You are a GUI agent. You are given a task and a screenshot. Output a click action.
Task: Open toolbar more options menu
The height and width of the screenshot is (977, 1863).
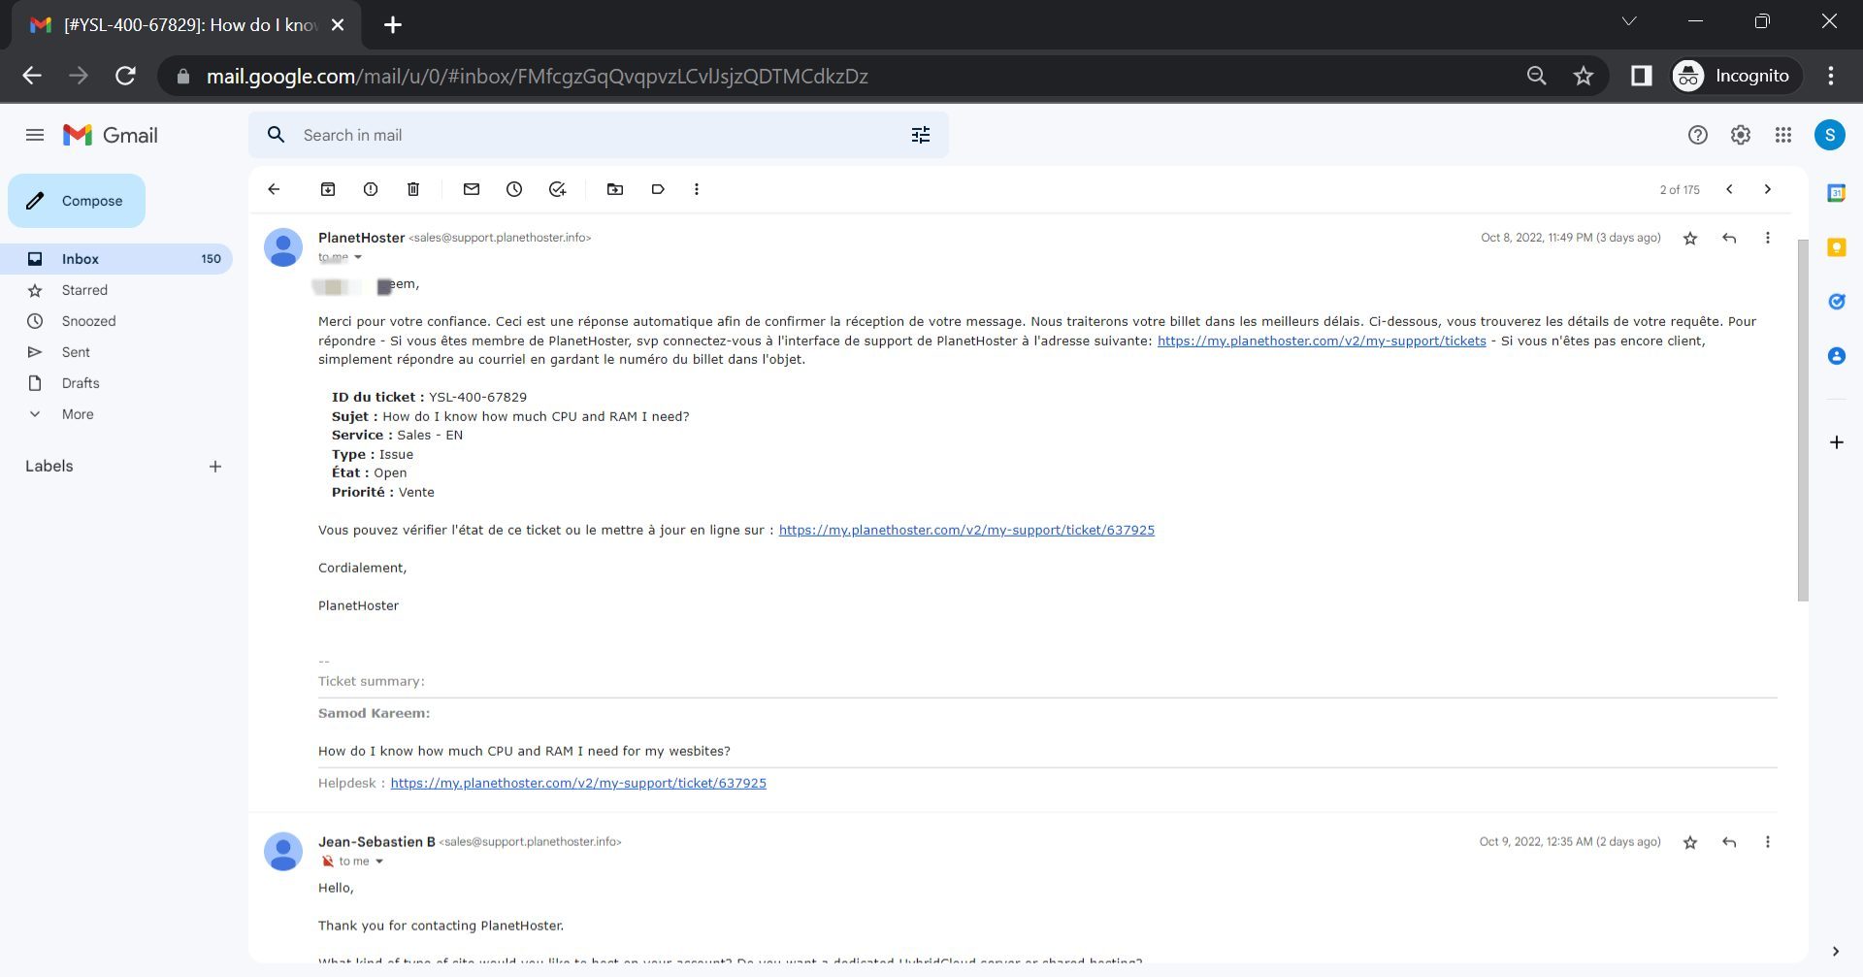coord(697,189)
